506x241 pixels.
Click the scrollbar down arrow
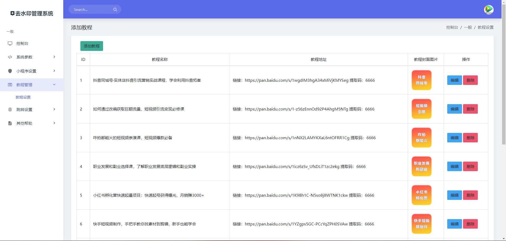click(504, 239)
